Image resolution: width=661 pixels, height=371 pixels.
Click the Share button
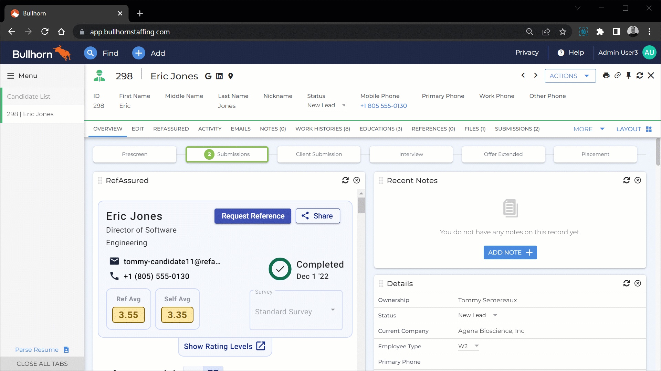[318, 216]
